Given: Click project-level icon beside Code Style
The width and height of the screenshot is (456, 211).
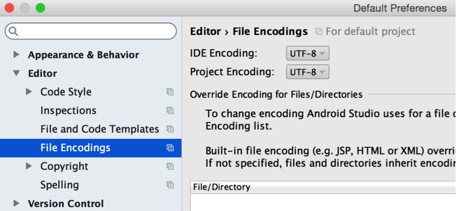Looking at the screenshot, I should [x=170, y=92].
